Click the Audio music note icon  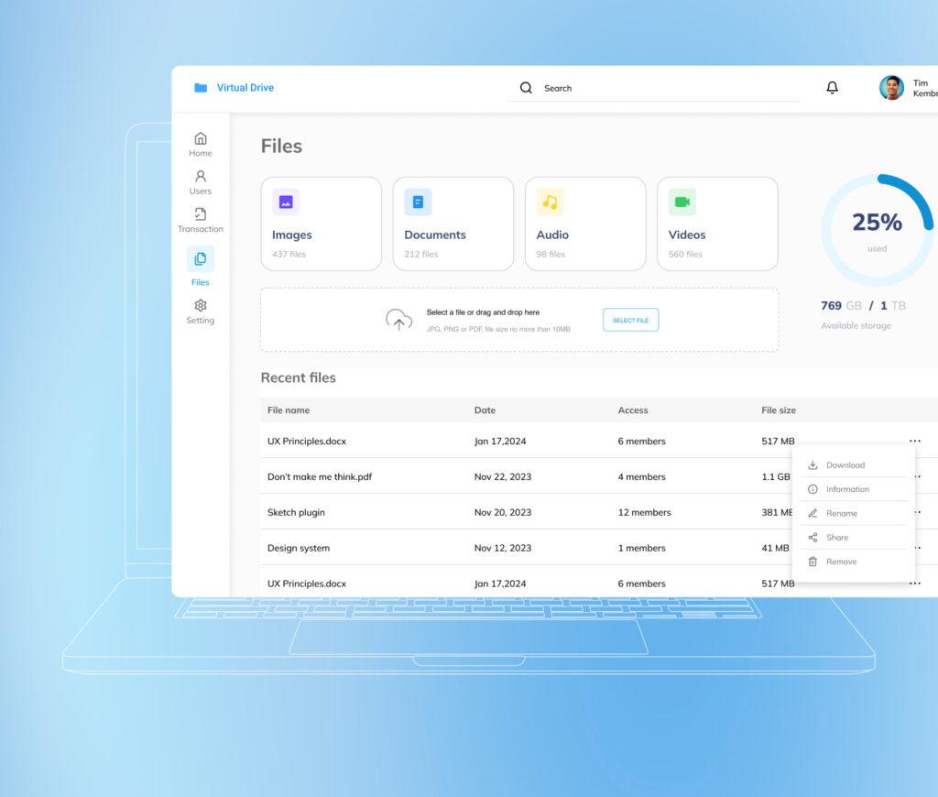551,201
